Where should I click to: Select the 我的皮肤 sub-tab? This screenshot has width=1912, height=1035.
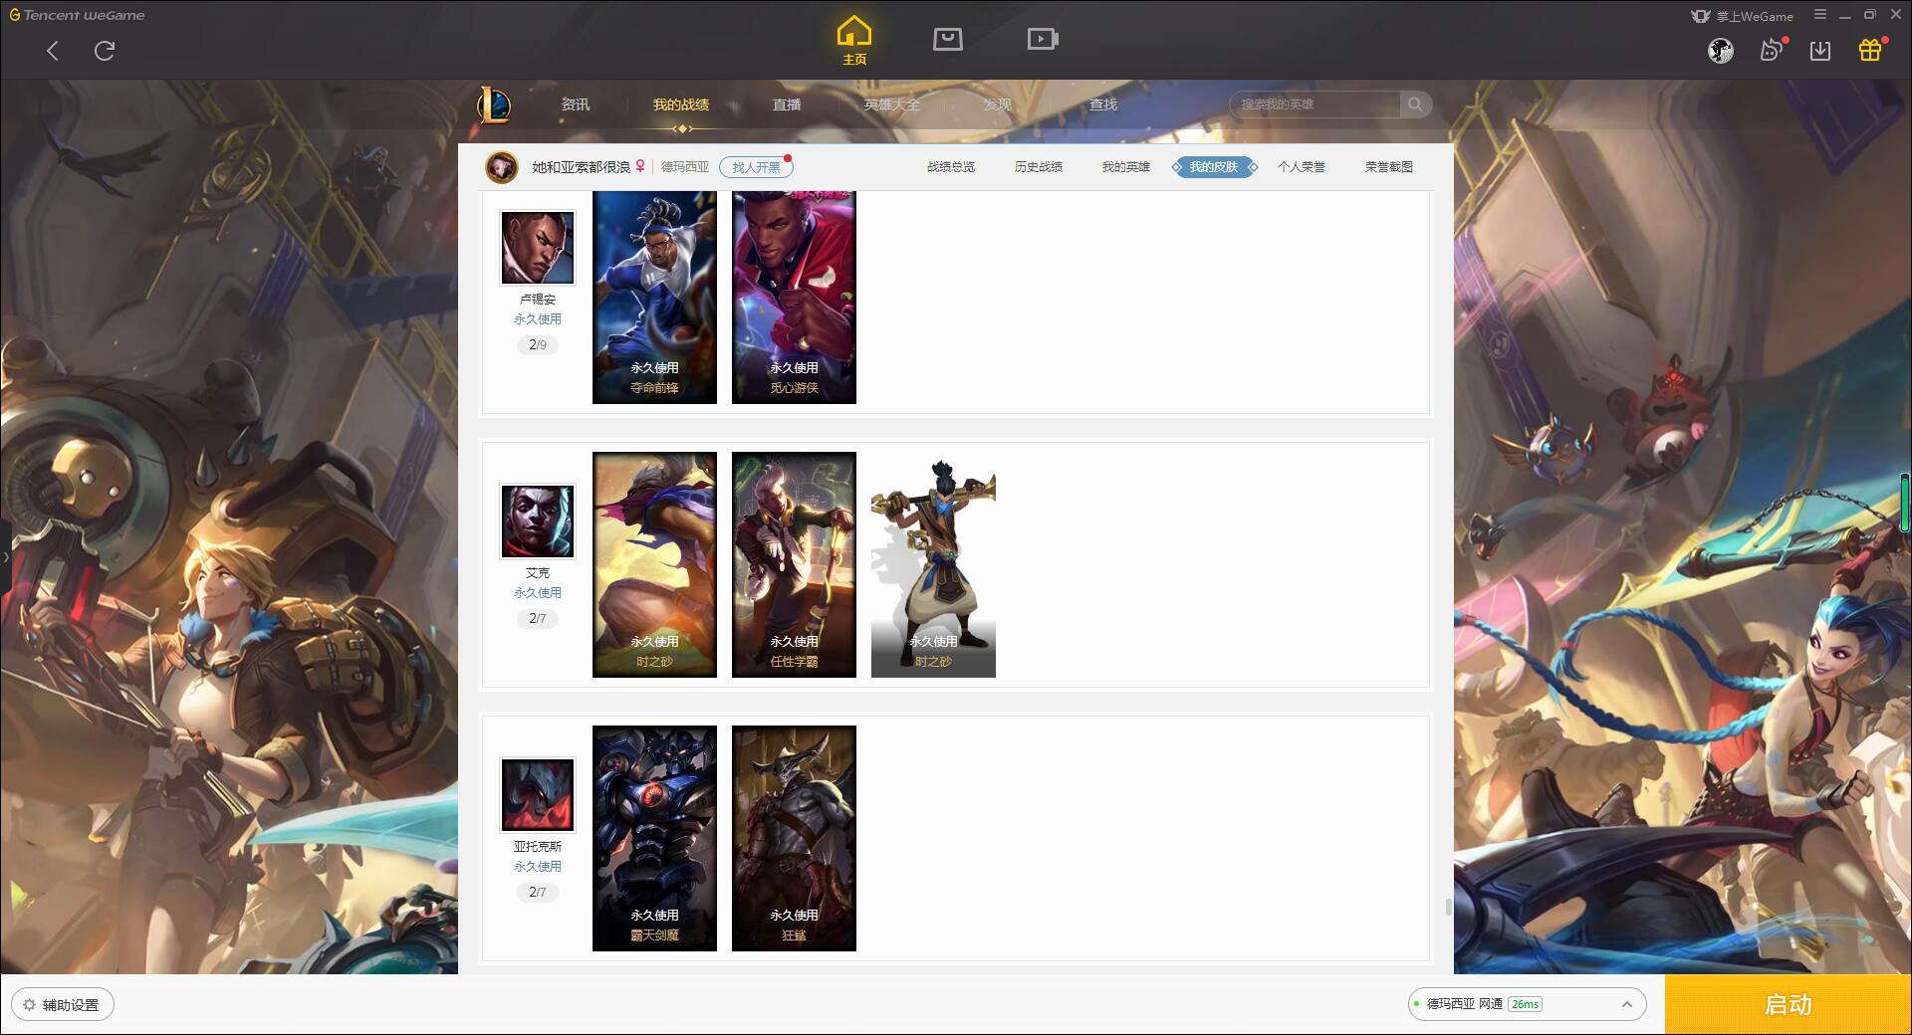pos(1214,167)
